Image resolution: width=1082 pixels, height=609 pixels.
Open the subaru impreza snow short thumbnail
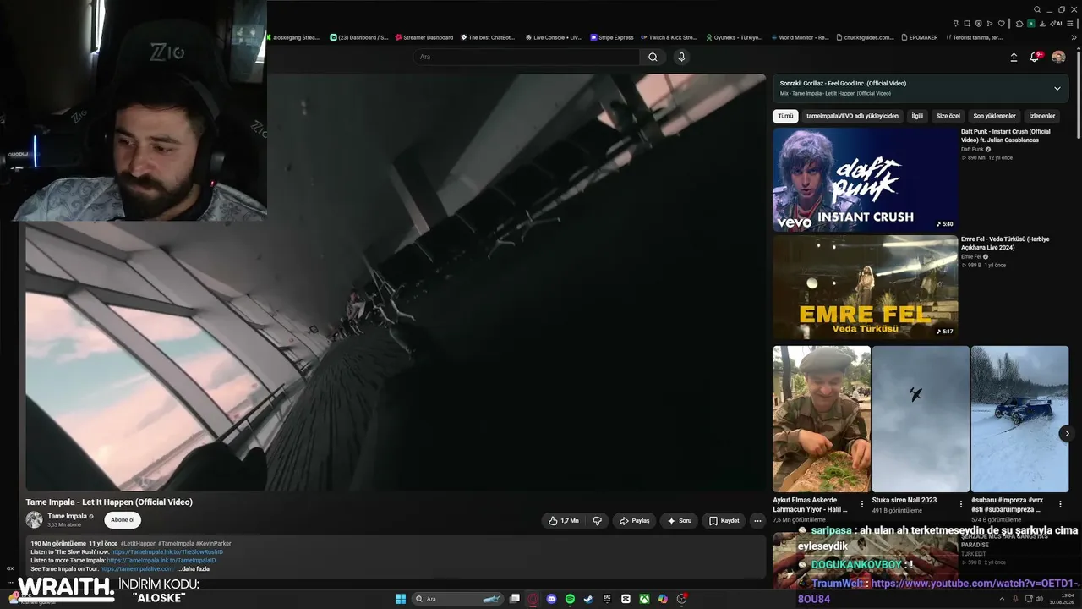tap(1019, 419)
